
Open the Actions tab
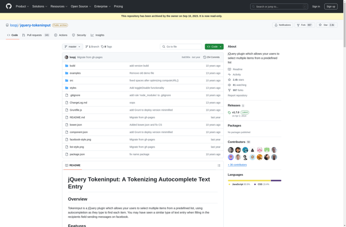coord(61,35)
